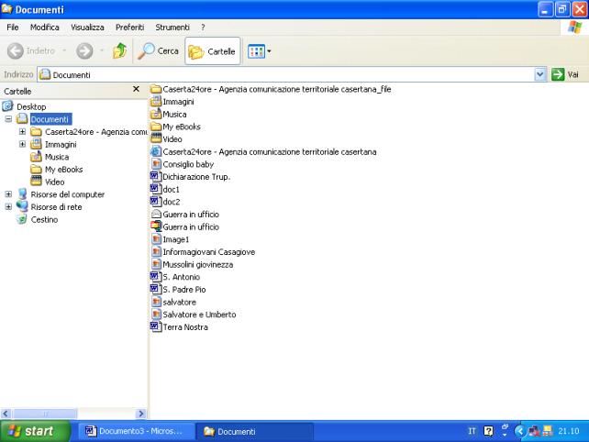Select the My eBooks folder icon in list
This screenshot has height=442, width=589.
[x=156, y=127]
